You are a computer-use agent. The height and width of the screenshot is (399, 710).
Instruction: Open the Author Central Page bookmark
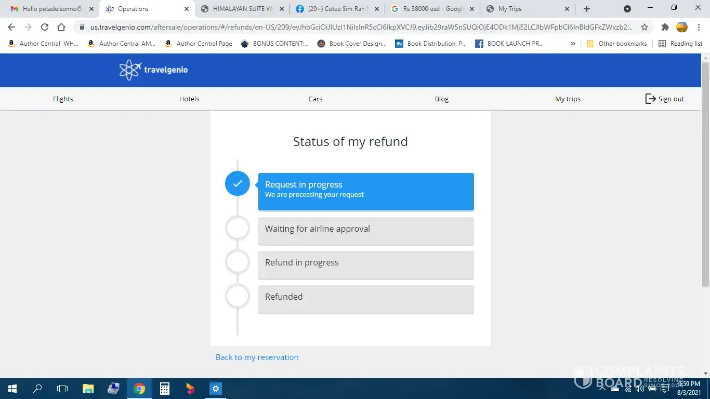click(199, 44)
